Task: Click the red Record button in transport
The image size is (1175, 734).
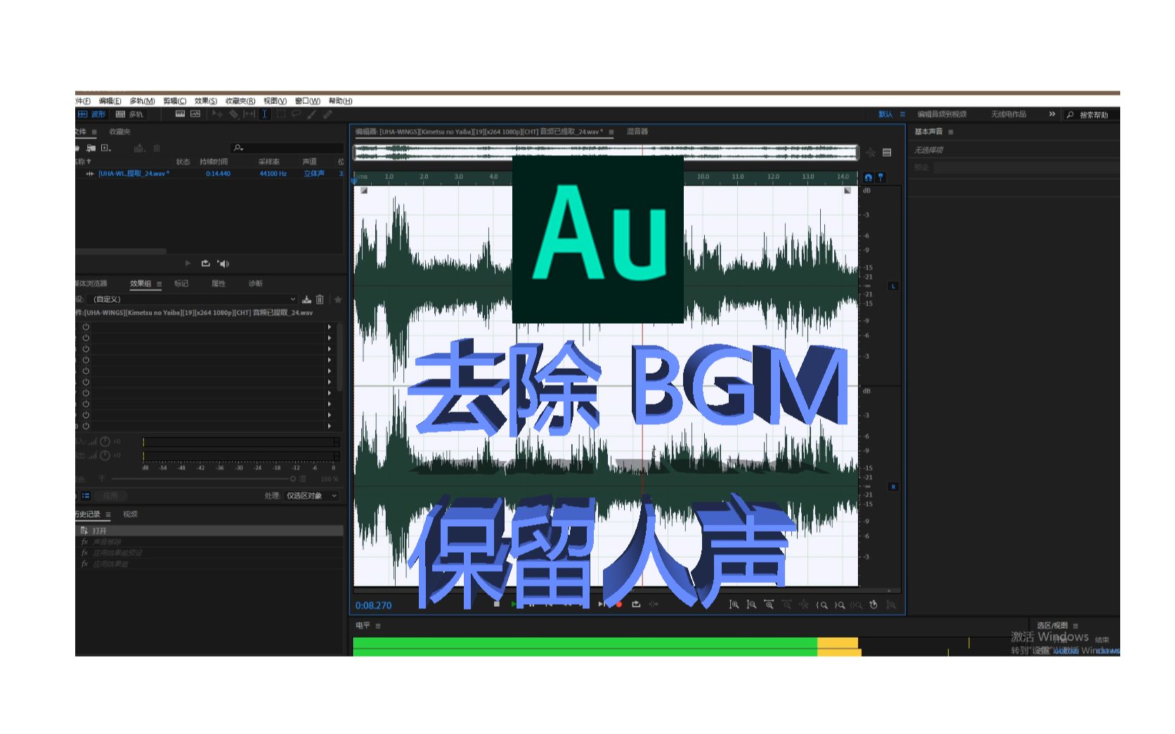Action: coord(619,604)
